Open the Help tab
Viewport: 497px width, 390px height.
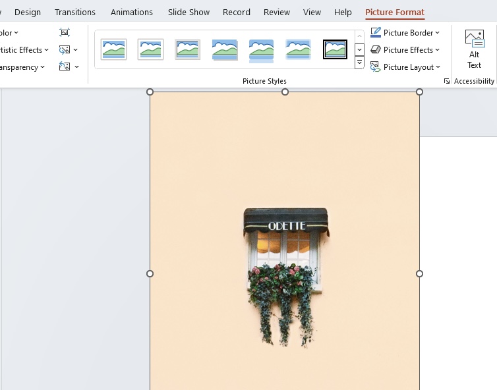click(343, 12)
